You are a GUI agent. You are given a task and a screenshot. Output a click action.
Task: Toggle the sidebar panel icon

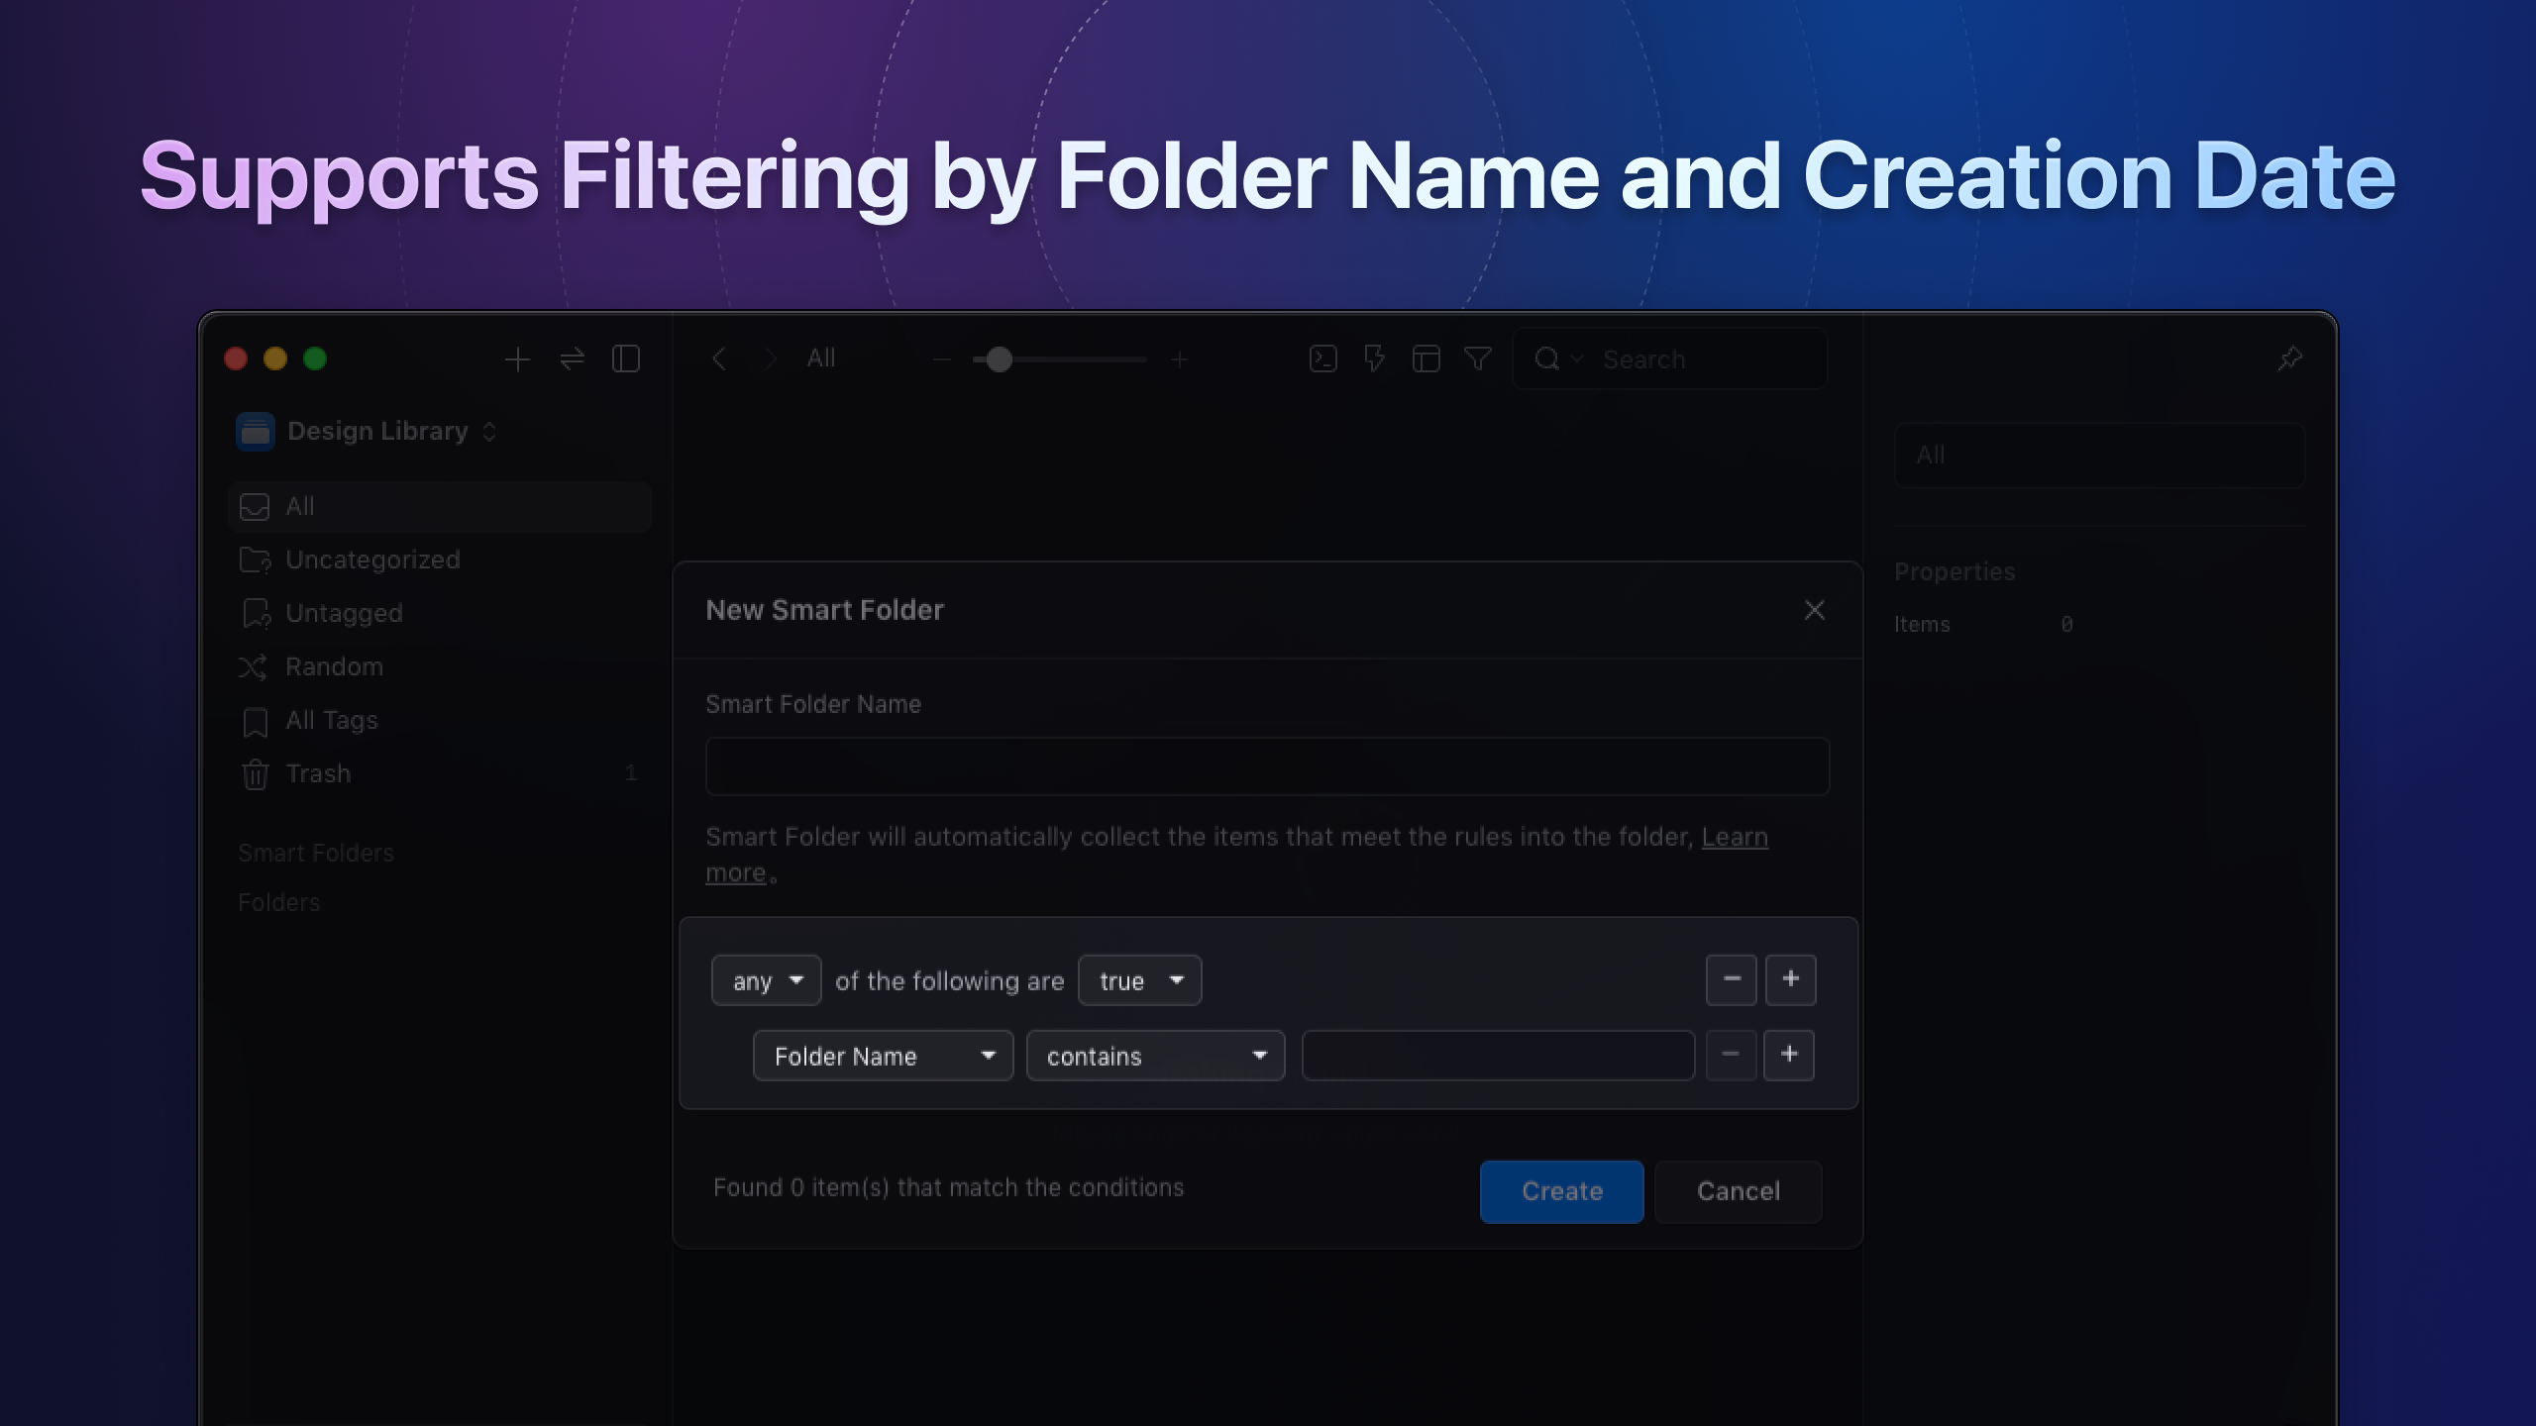click(x=626, y=358)
